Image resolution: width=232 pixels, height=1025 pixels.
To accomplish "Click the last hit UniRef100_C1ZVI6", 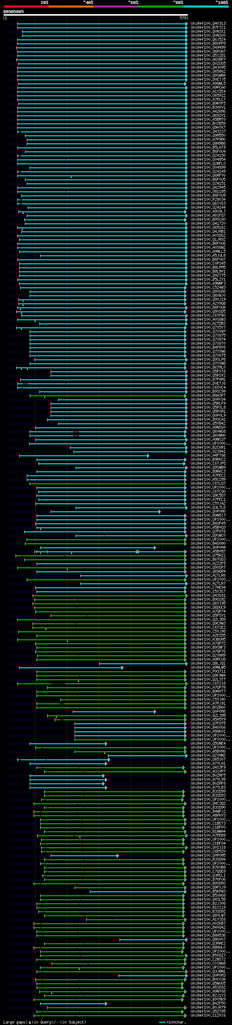I will (x=208, y=1015).
